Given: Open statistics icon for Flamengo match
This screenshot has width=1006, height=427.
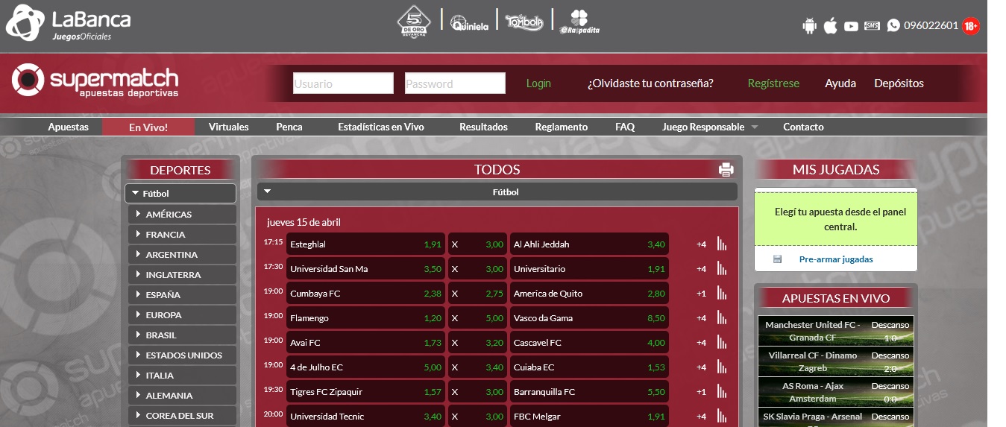Looking at the screenshot, I should [x=722, y=317].
